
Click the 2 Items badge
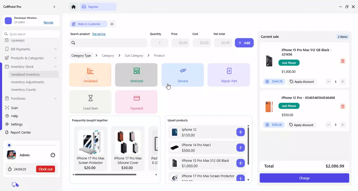click(x=342, y=37)
